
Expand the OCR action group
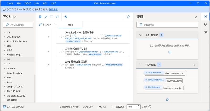tap(4, 46)
